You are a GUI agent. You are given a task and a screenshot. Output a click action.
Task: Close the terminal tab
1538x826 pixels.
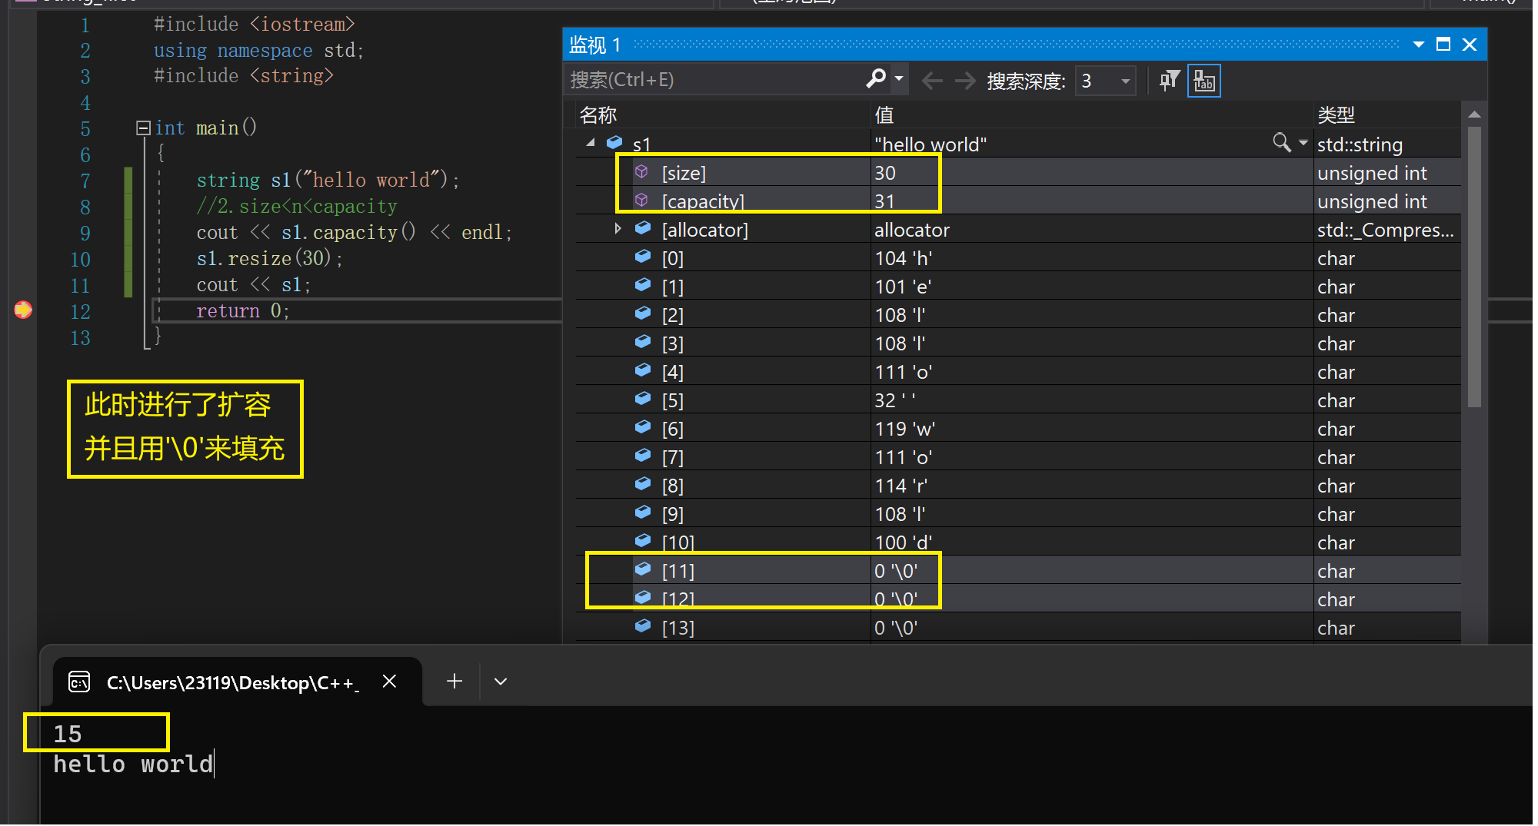tap(391, 683)
